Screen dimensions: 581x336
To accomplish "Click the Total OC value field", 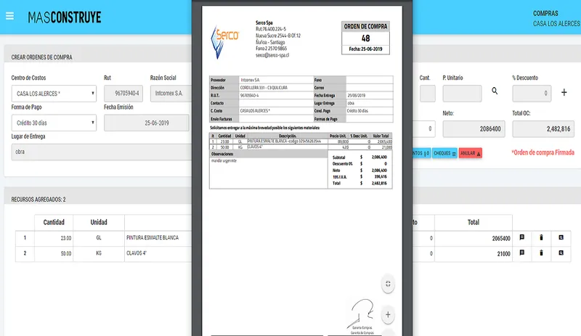I will (543, 129).
